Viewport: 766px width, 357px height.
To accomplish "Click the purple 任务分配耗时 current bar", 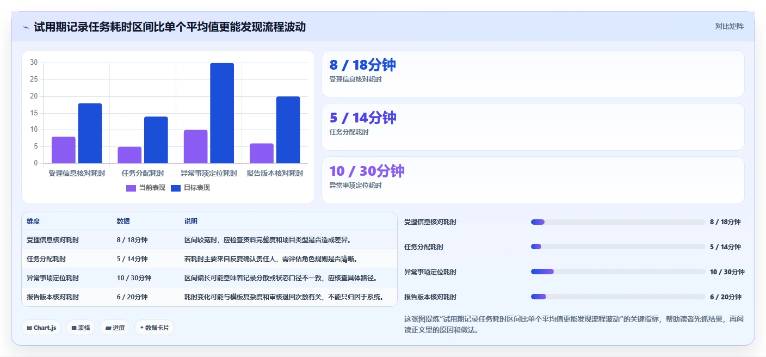I will click(129, 155).
